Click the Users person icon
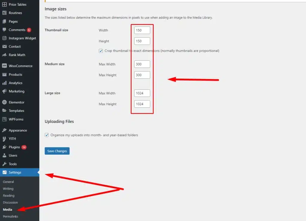 4,156
